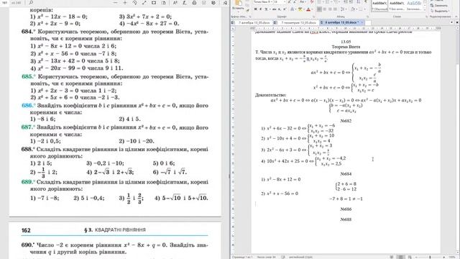The height and width of the screenshot is (259, 460).
Task: Open the font name combo box in Word
Action: coord(263,2)
